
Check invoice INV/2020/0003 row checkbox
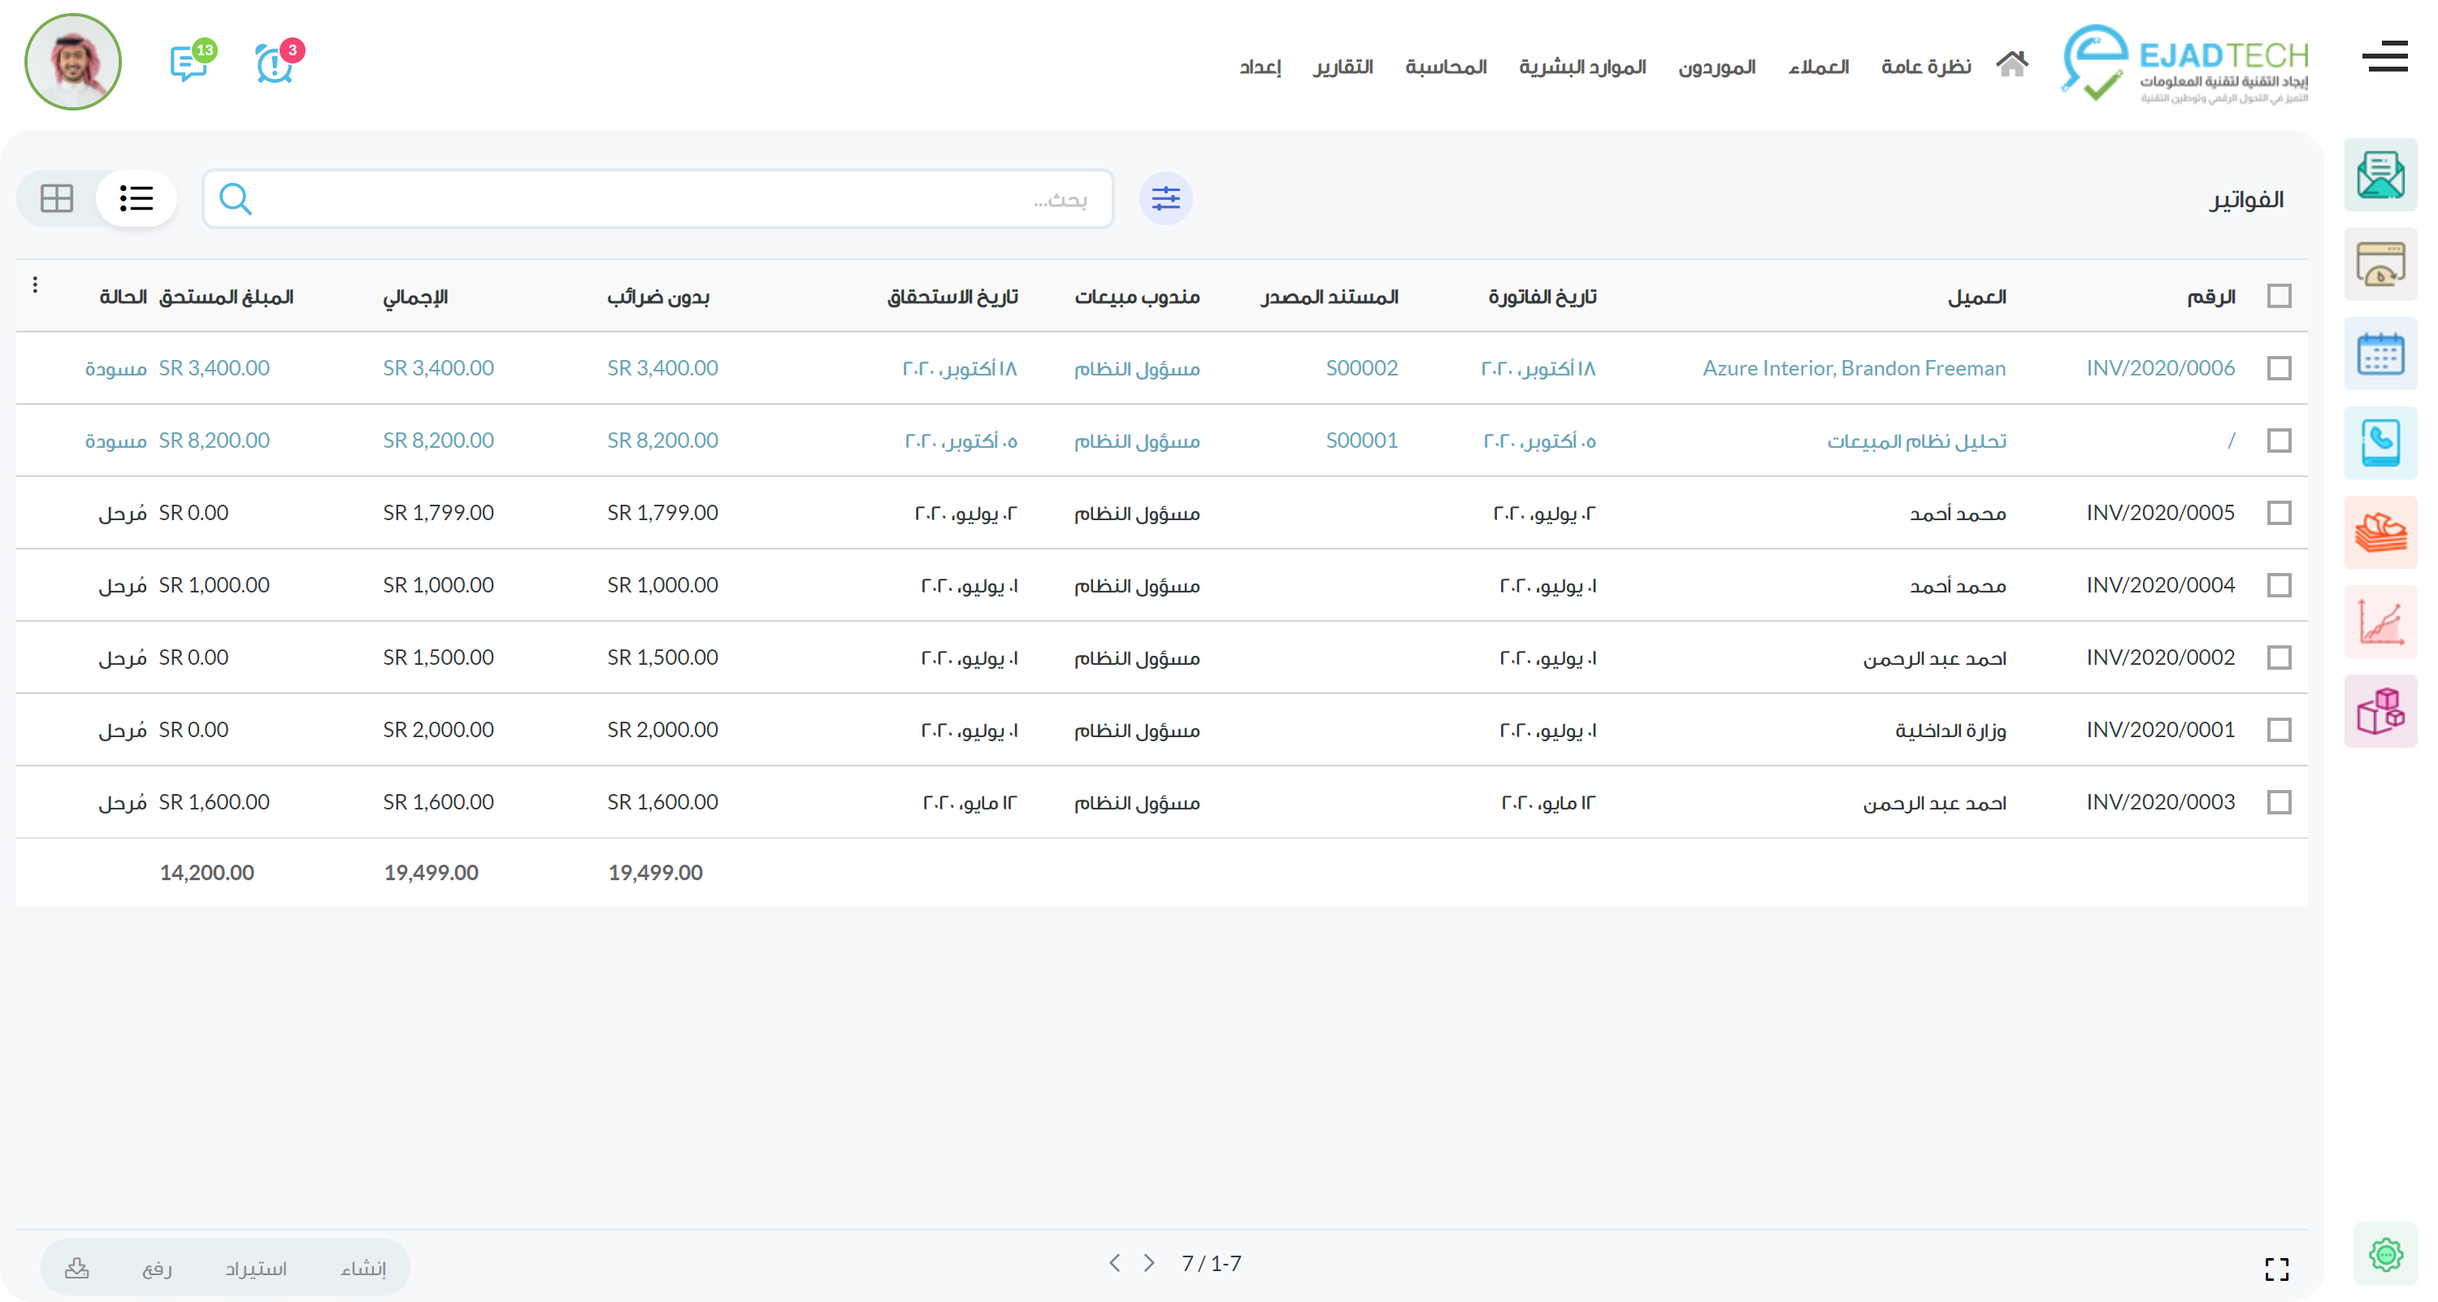[x=2279, y=802]
